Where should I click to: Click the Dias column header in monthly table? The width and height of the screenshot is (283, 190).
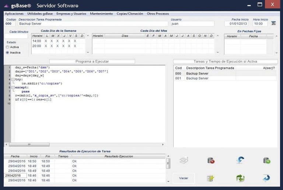point(125,36)
